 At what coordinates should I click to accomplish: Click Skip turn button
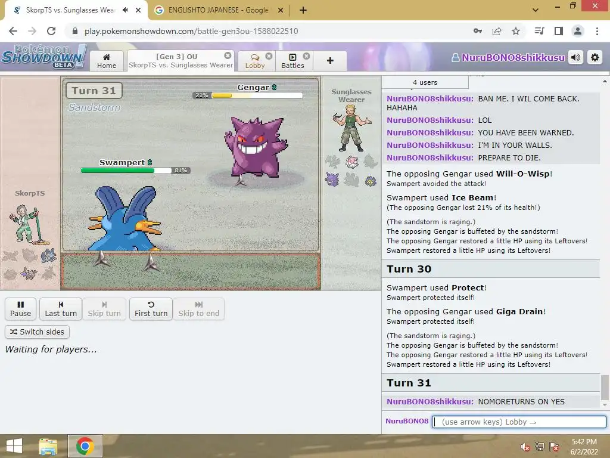tap(104, 309)
